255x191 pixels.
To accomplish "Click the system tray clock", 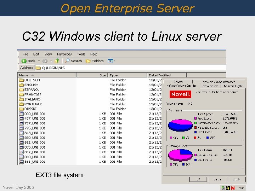I will [x=241, y=188].
